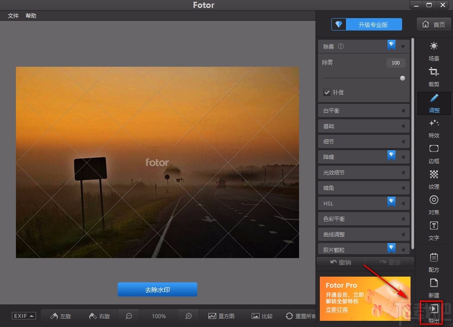This screenshot has width=453, height=327.
Task: Show the 直方图 histogram view
Action: coord(221,316)
